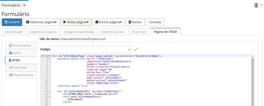The width and height of the screenshot is (264, 106).
Task: Expand the code editor to fullscreen
Action: 136,49
